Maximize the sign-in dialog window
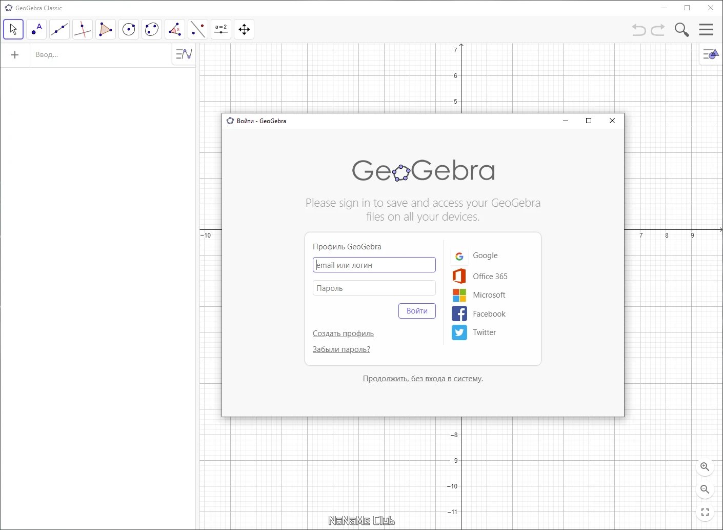This screenshot has width=723, height=530. [589, 121]
